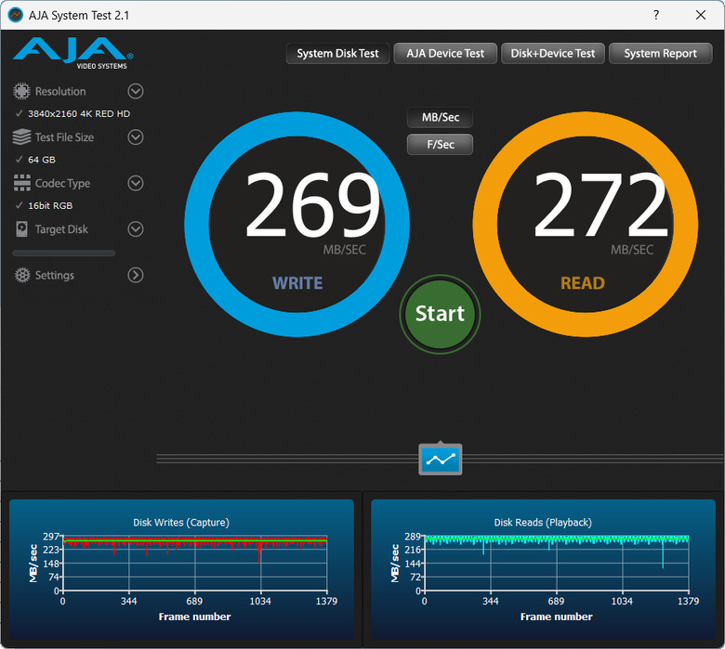725x649 pixels.
Task: Expand the Target Disk dropdown arrow
Action: 136,229
